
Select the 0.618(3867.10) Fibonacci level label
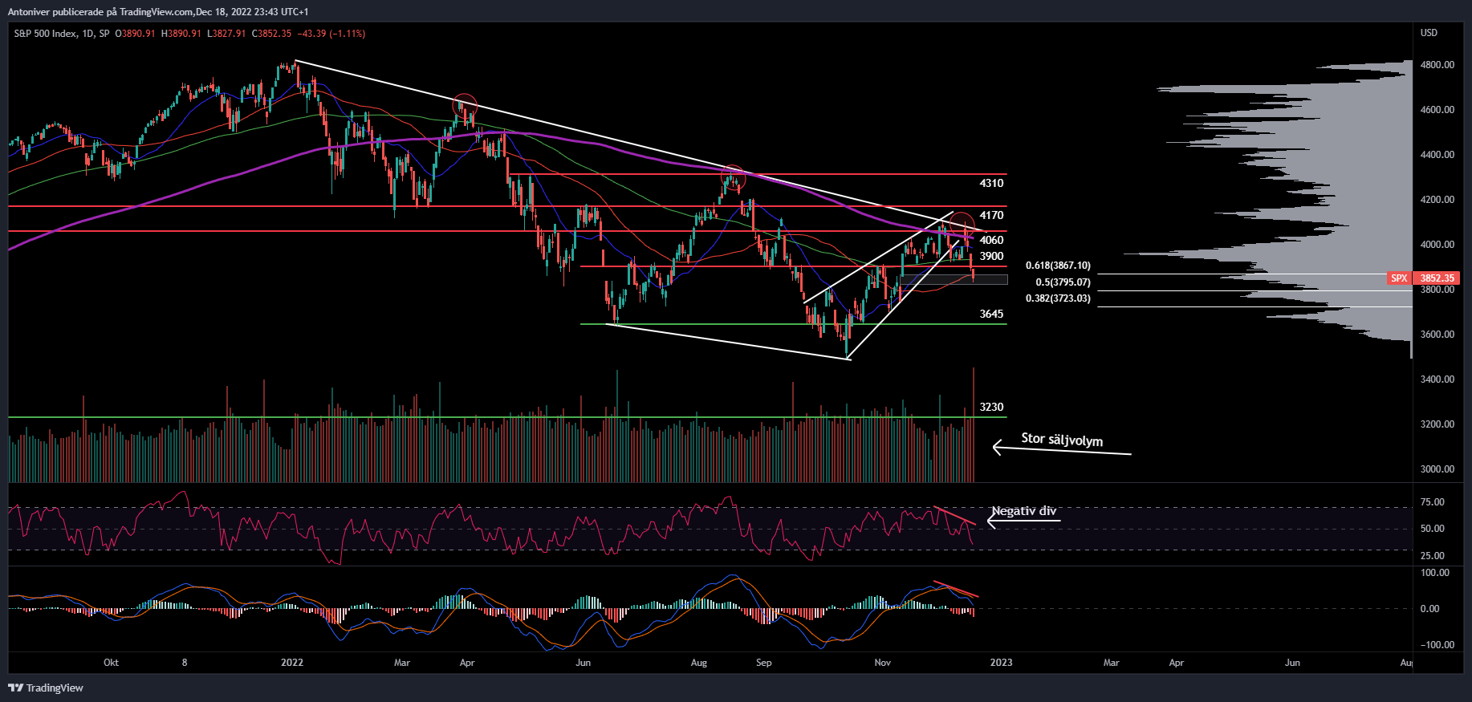coord(1058,266)
